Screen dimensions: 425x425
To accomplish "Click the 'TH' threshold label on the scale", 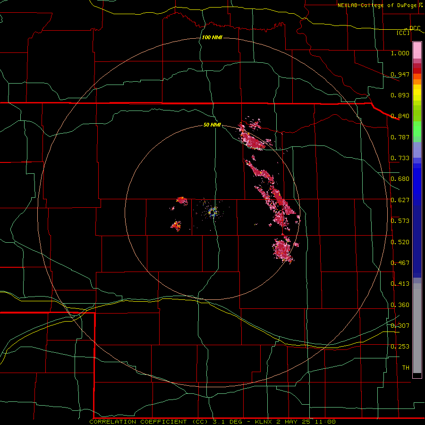I will [x=406, y=368].
